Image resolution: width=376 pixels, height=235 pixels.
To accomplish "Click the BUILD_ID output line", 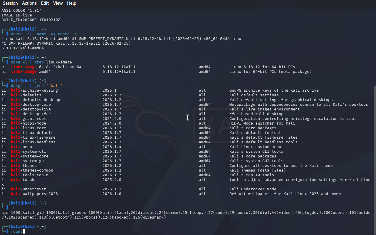I will pyautogui.click(x=31, y=20).
